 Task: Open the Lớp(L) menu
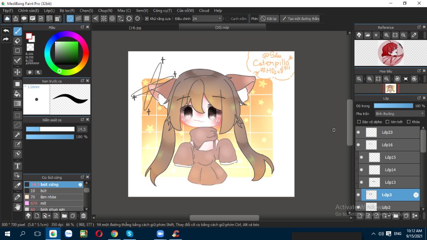click(49, 10)
